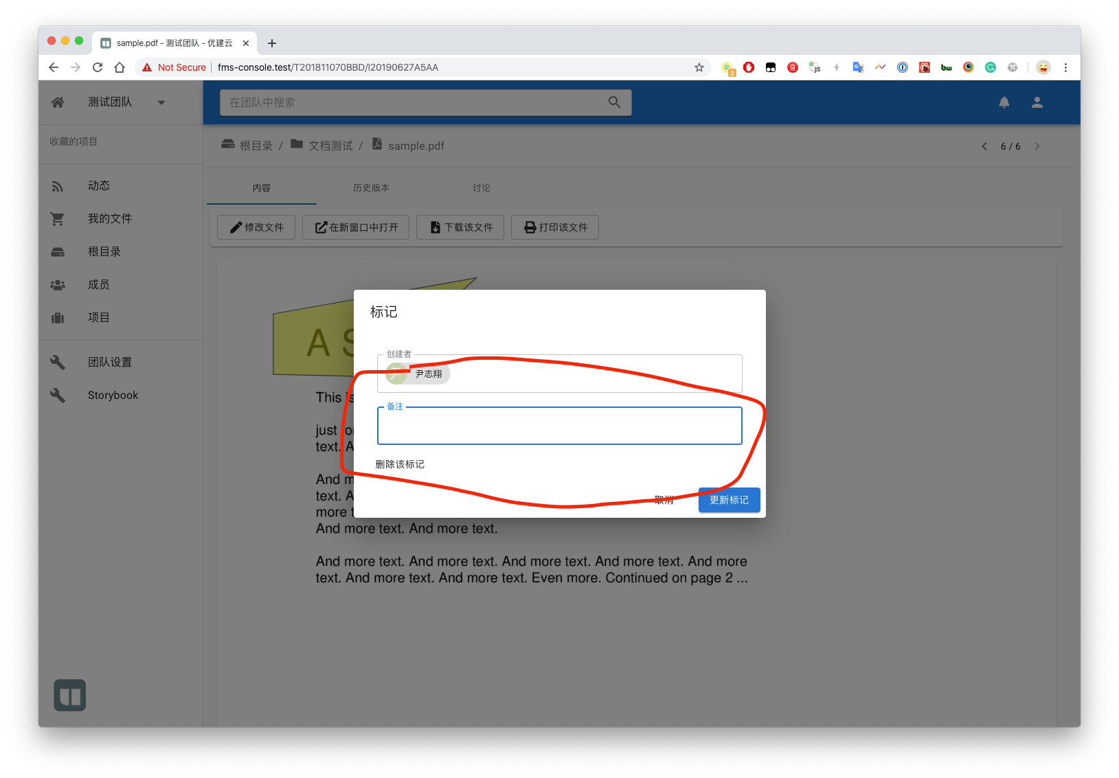Open 成员 members page

pos(98,285)
